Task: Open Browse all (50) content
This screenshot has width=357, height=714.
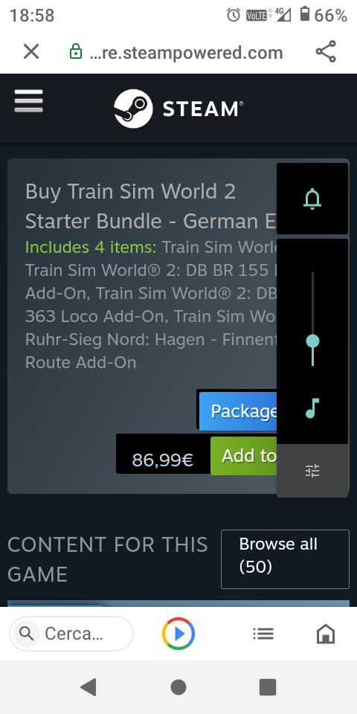Action: (x=285, y=559)
